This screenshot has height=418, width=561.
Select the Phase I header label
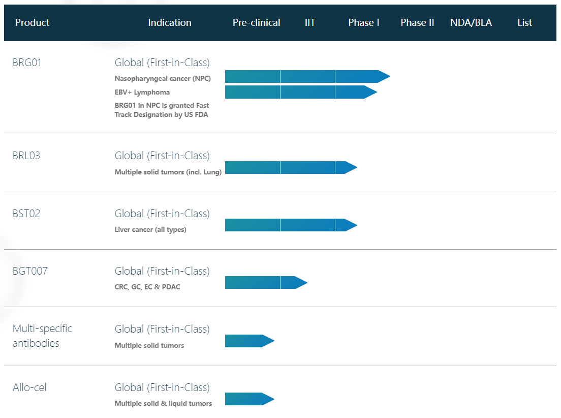click(x=364, y=23)
